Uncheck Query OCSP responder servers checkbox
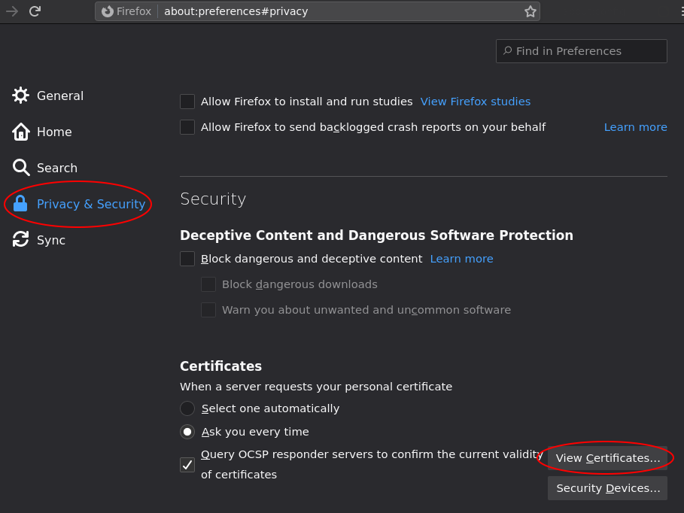The image size is (684, 513). (x=187, y=465)
